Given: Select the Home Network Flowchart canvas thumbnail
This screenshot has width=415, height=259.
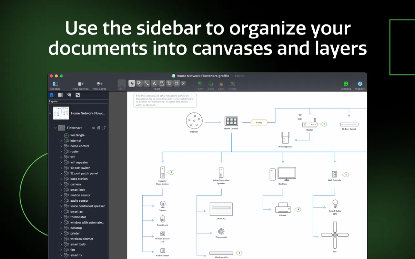Looking at the screenshot, I should [61, 113].
